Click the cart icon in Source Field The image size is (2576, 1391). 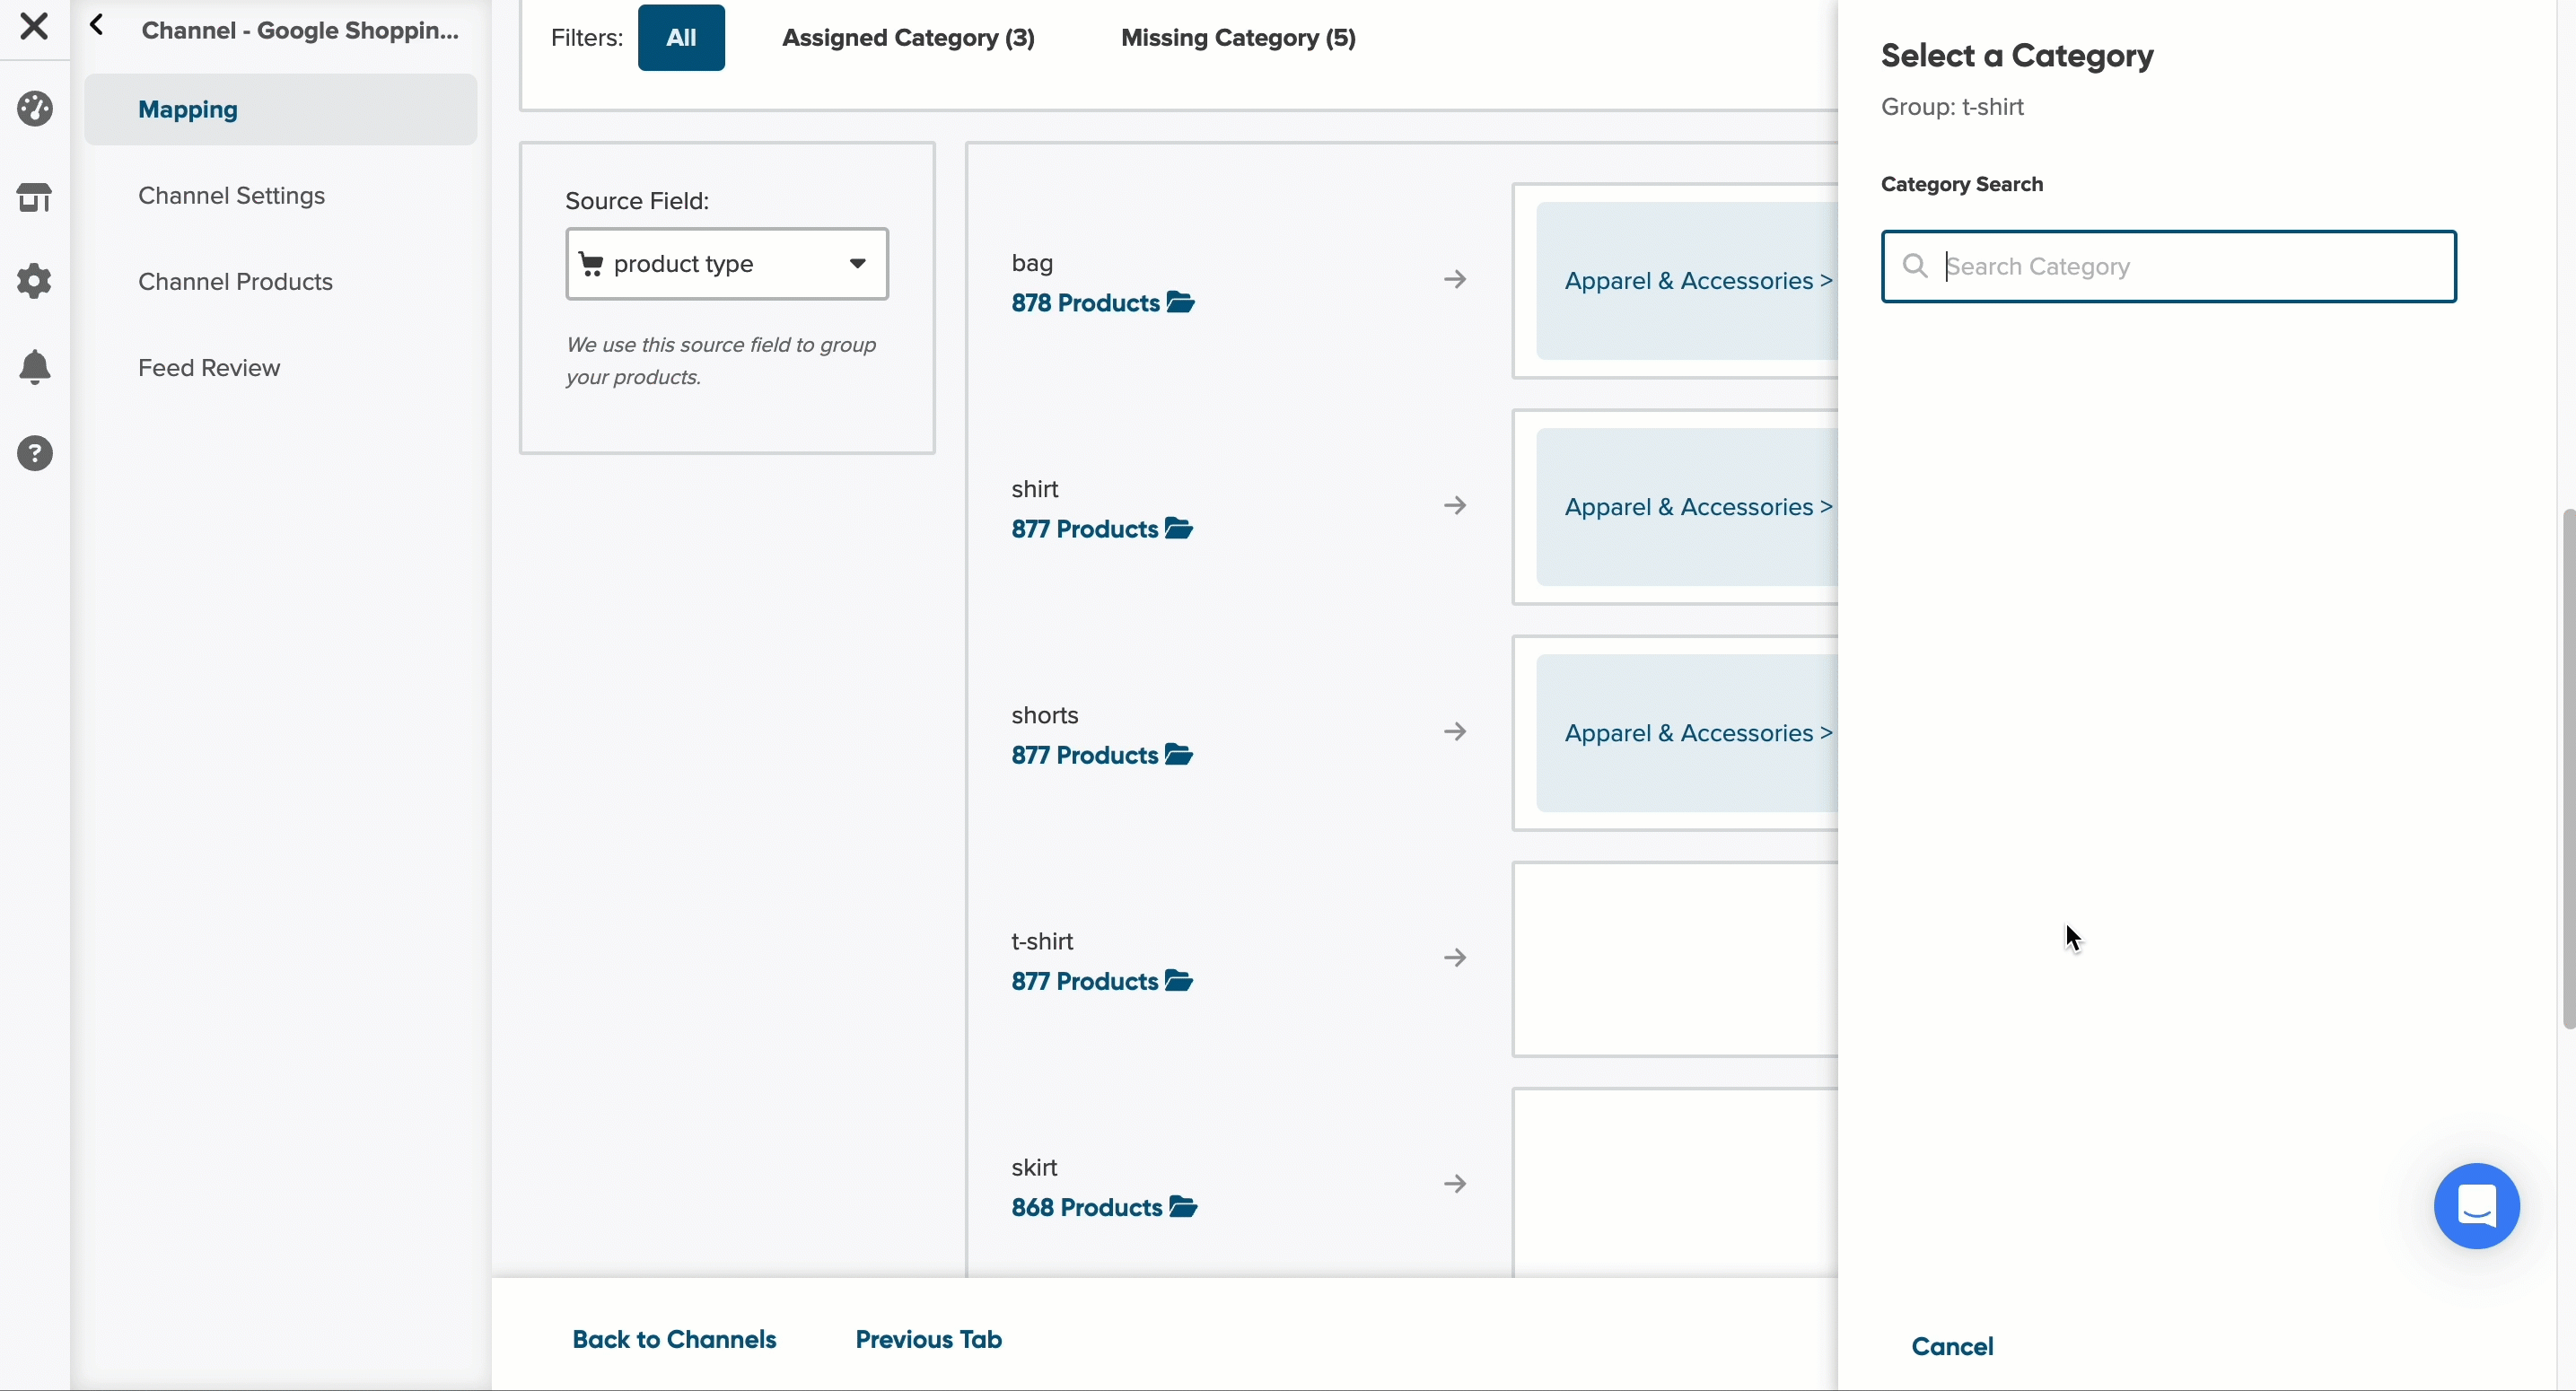pos(591,264)
